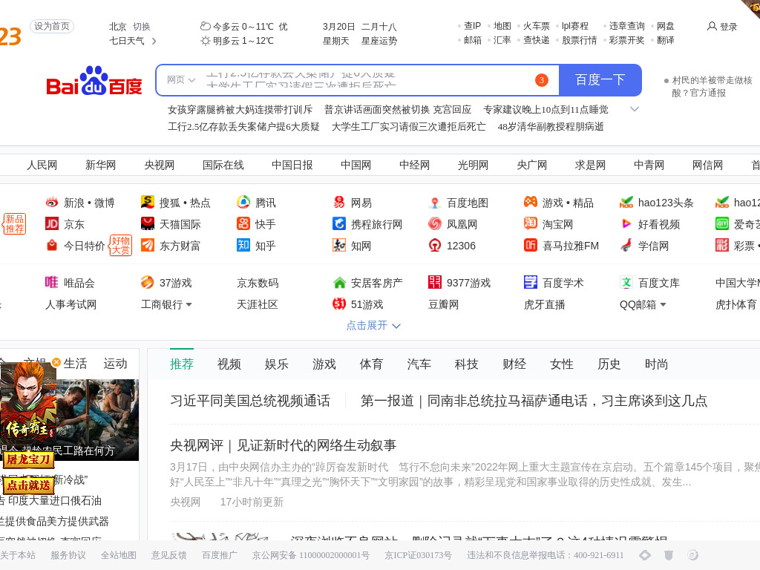Open the 历史 tab
The image size is (760, 570).
click(609, 364)
